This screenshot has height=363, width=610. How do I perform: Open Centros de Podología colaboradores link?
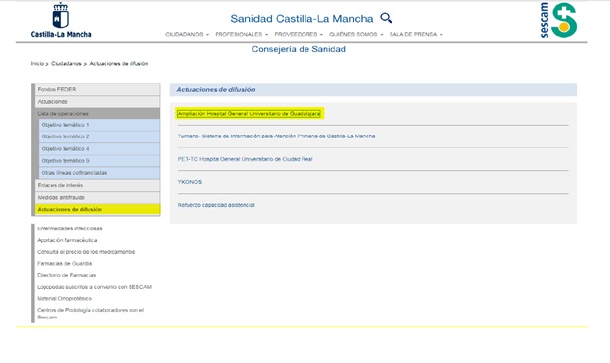tap(90, 314)
